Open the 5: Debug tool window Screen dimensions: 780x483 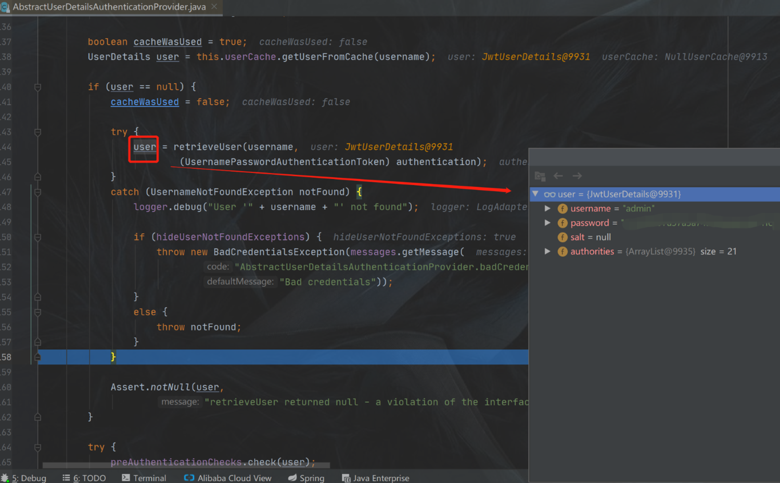point(24,478)
